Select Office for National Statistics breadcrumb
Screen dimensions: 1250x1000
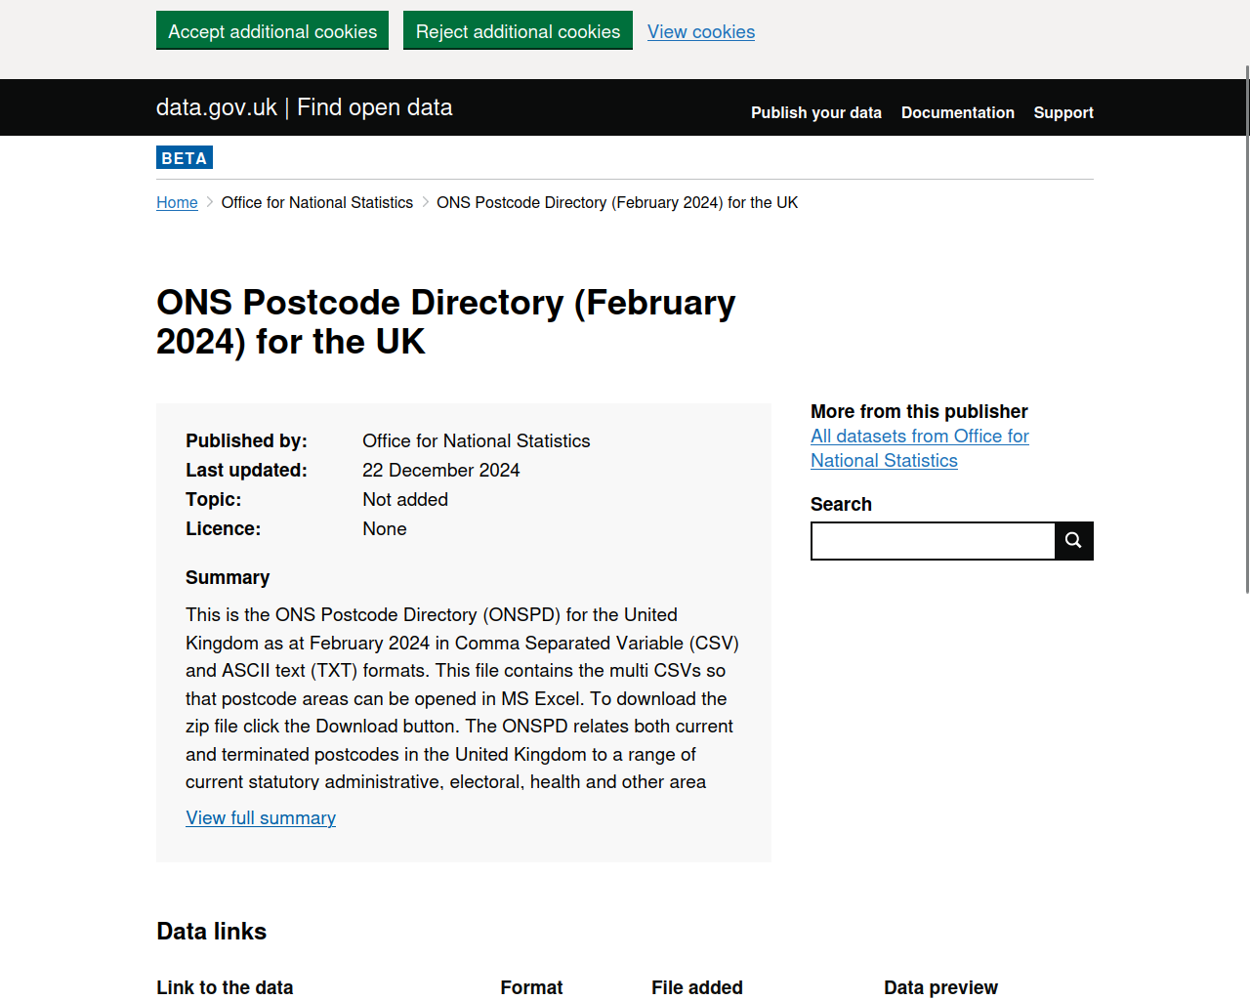pyautogui.click(x=317, y=202)
